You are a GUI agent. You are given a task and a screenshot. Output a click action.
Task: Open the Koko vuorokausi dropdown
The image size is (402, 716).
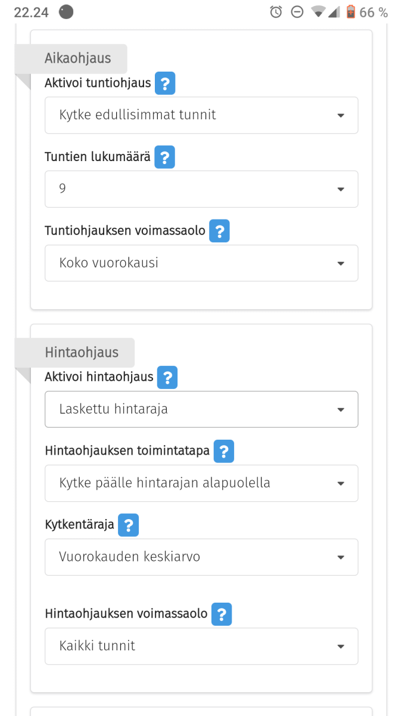click(201, 263)
